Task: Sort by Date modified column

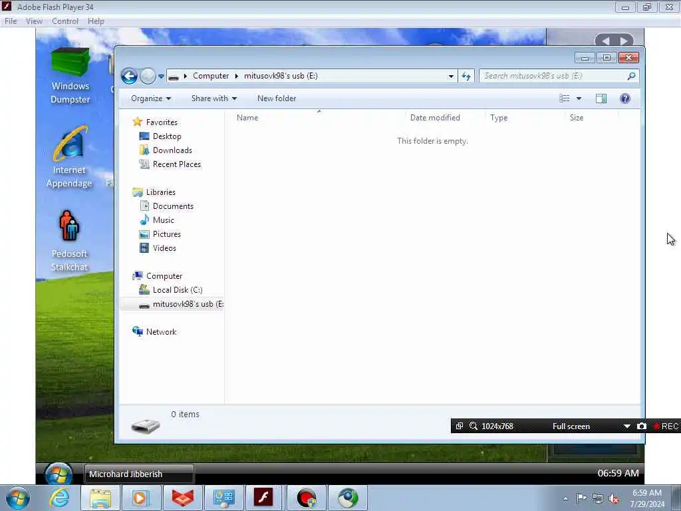Action: (x=446, y=118)
